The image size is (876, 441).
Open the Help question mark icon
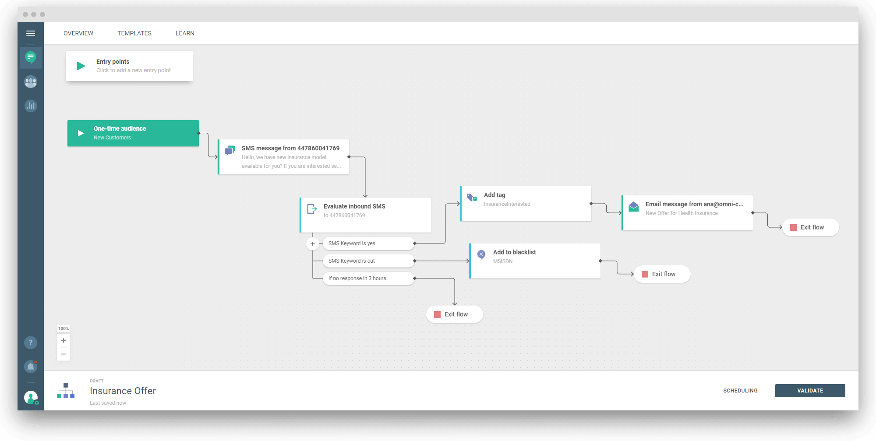[30, 343]
